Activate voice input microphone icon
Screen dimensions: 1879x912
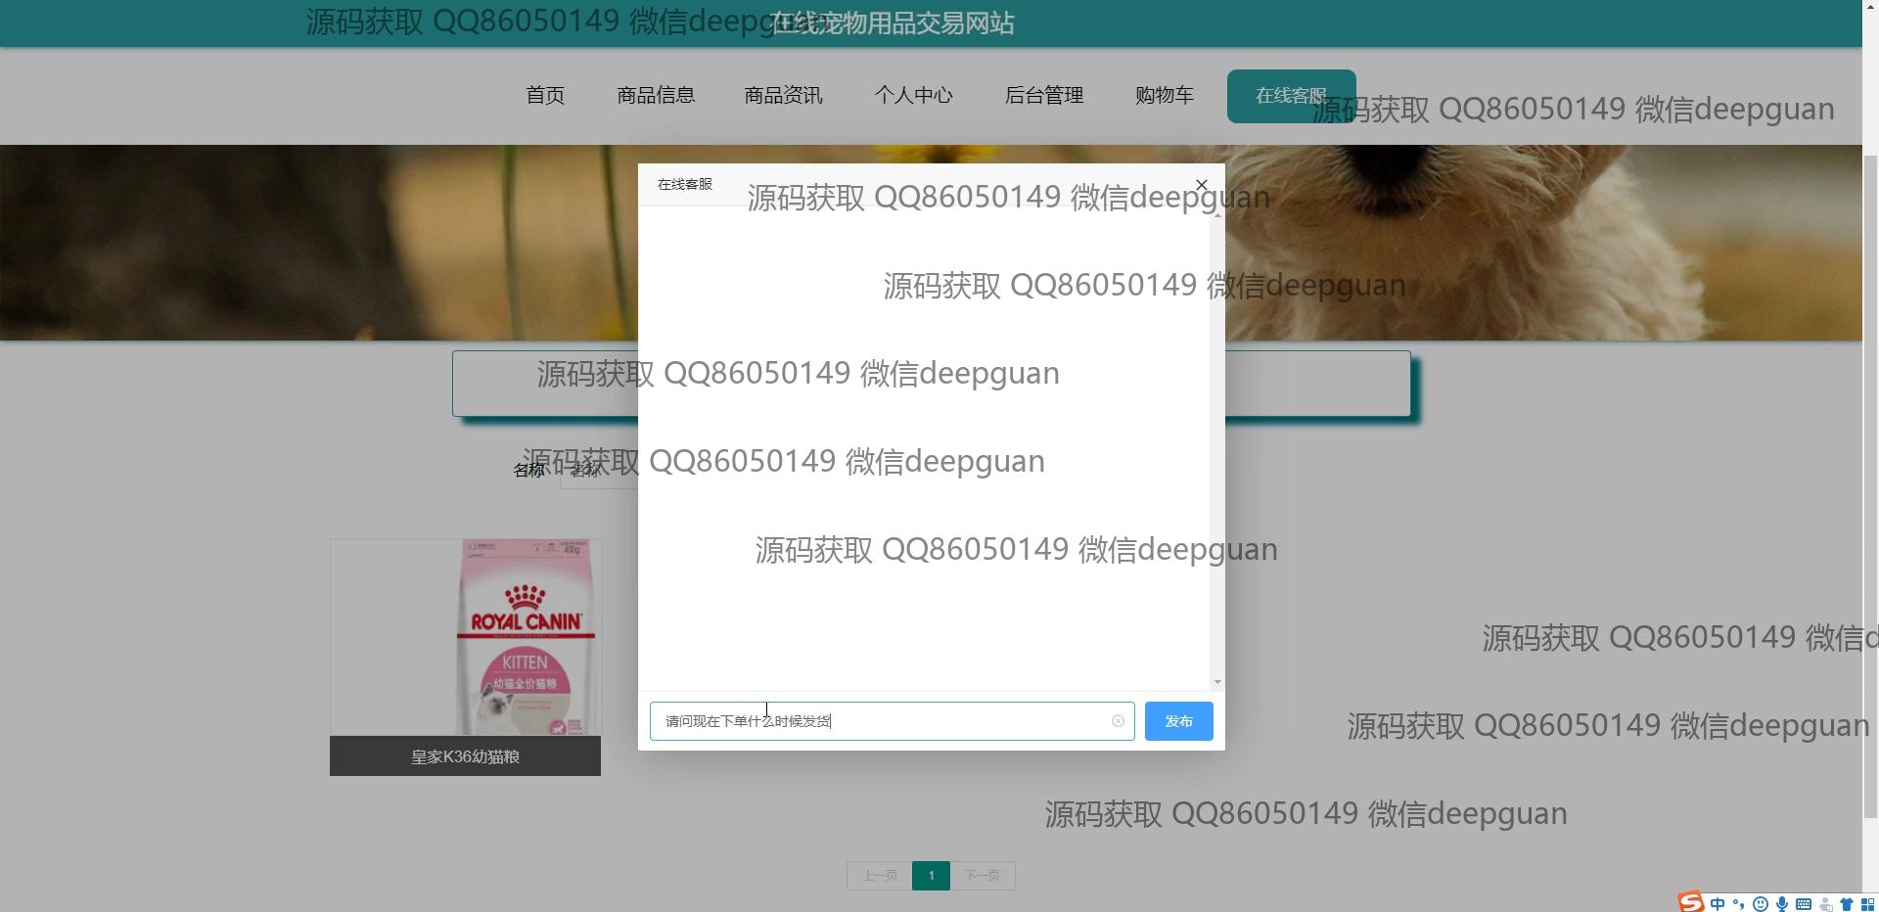(1782, 904)
